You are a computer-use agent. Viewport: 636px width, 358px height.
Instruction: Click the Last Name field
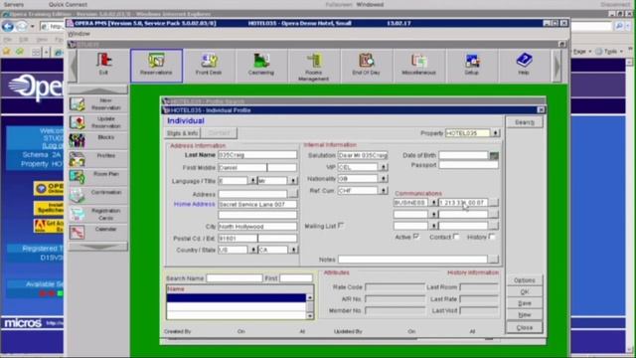pyautogui.click(x=257, y=155)
